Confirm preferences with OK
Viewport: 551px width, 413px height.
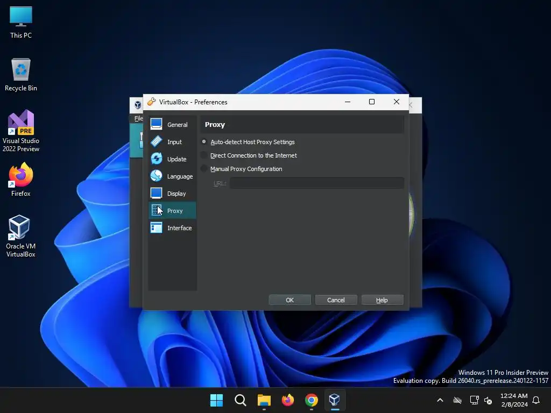[x=290, y=300]
